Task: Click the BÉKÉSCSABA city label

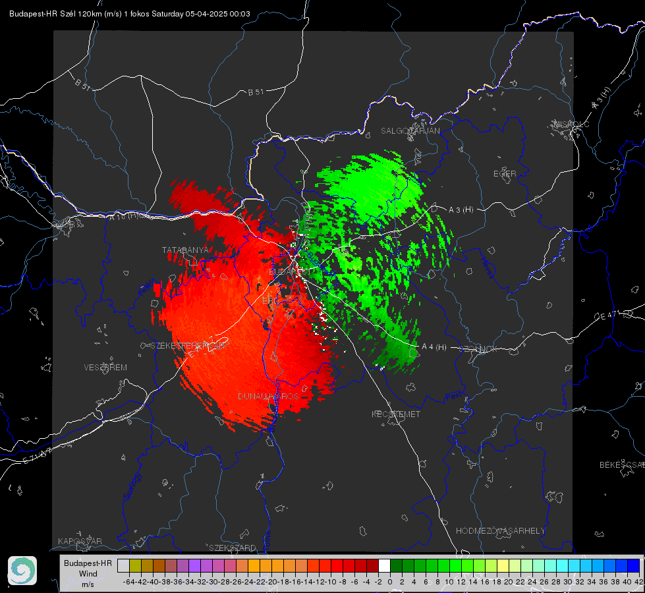Action: 622,465
